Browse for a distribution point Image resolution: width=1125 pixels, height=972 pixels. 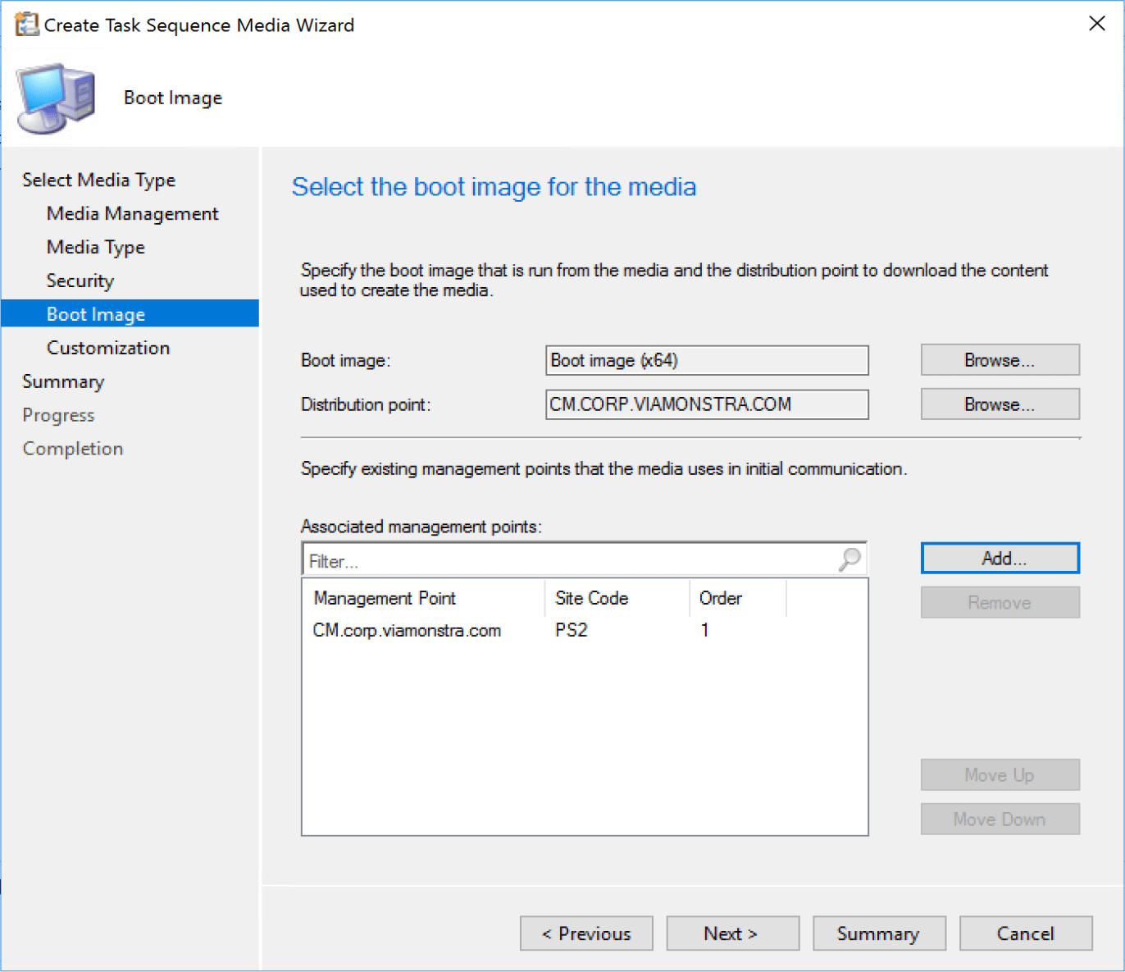pyautogui.click(x=1000, y=404)
